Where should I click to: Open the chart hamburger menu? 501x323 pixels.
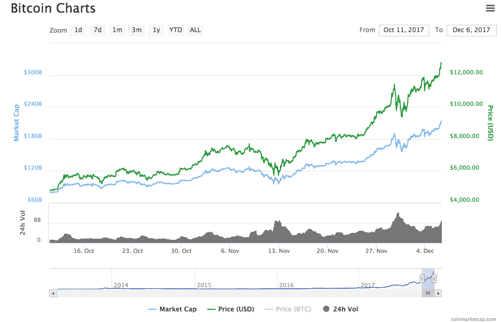pos(490,8)
